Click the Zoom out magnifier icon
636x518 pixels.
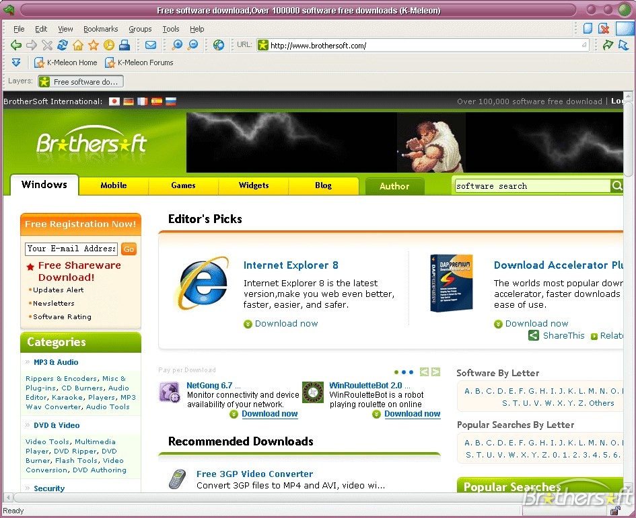click(x=192, y=45)
